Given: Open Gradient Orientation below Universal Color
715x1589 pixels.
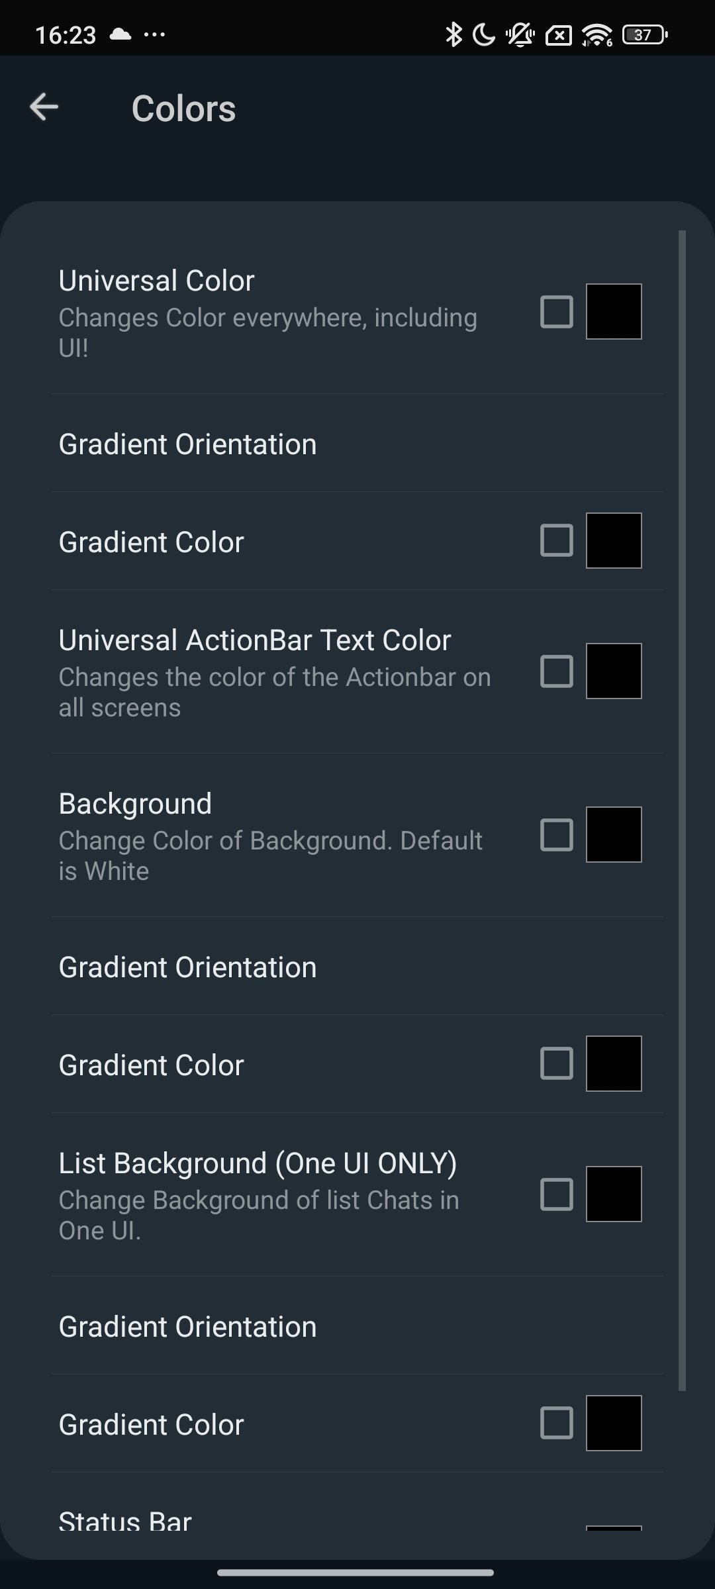Looking at the screenshot, I should click(358, 443).
